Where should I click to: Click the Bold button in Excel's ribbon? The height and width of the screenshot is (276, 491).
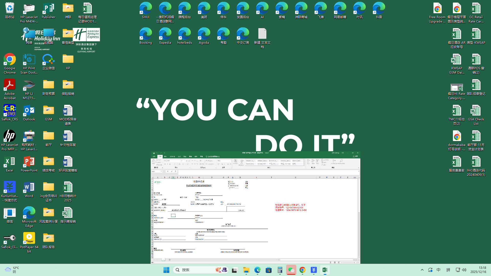(x=165, y=164)
